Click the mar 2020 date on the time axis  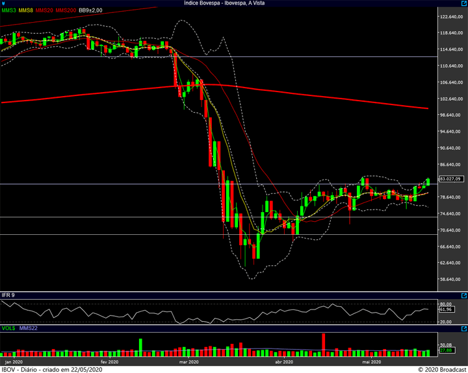tap(188, 361)
